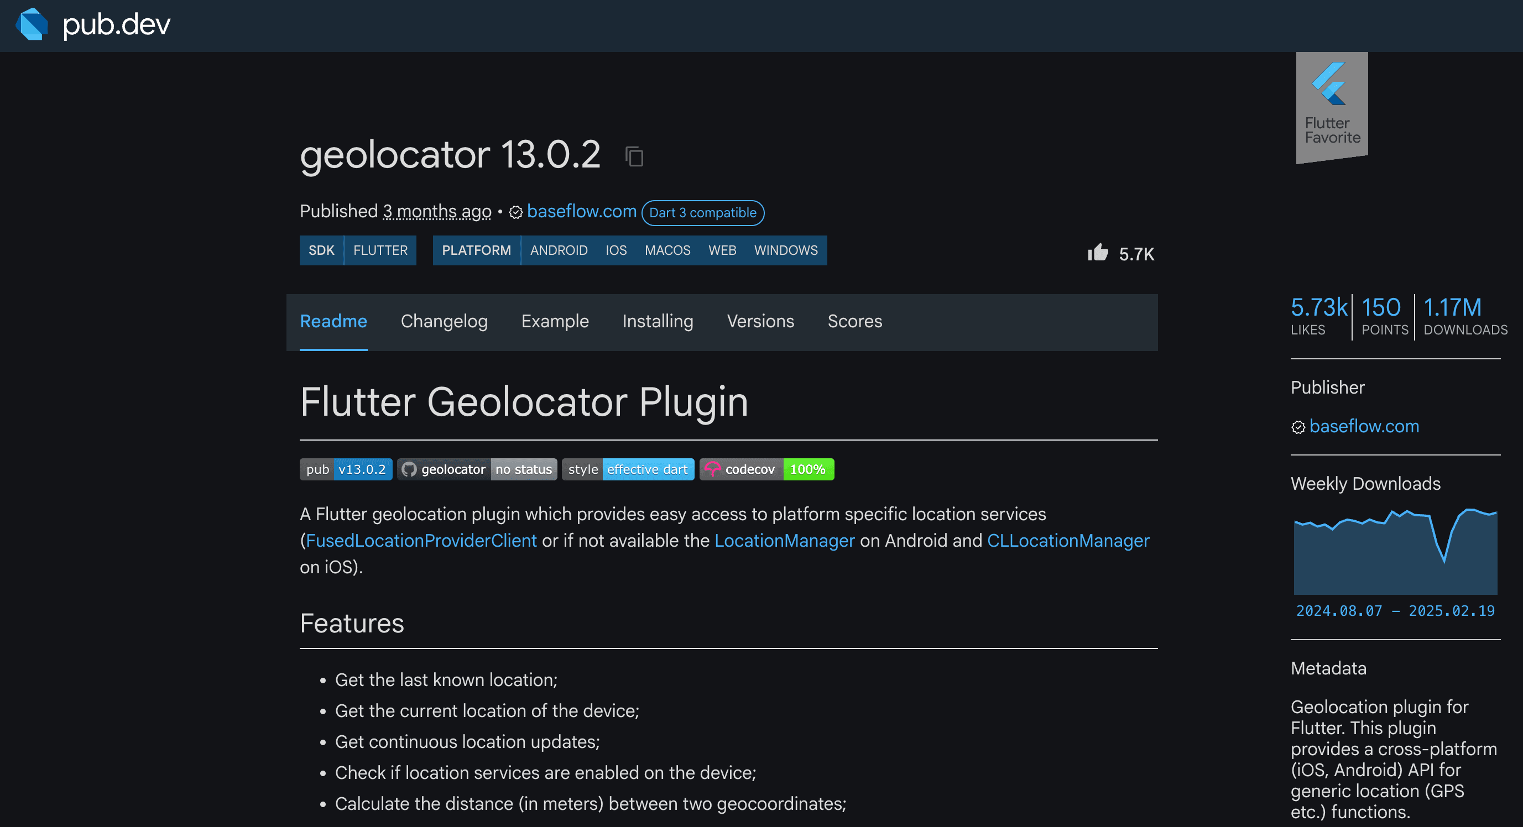Open the Readme tab

[x=333, y=322]
